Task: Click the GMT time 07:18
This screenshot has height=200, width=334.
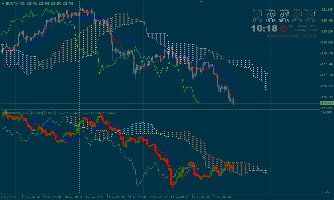Action: pyautogui.click(x=297, y=21)
